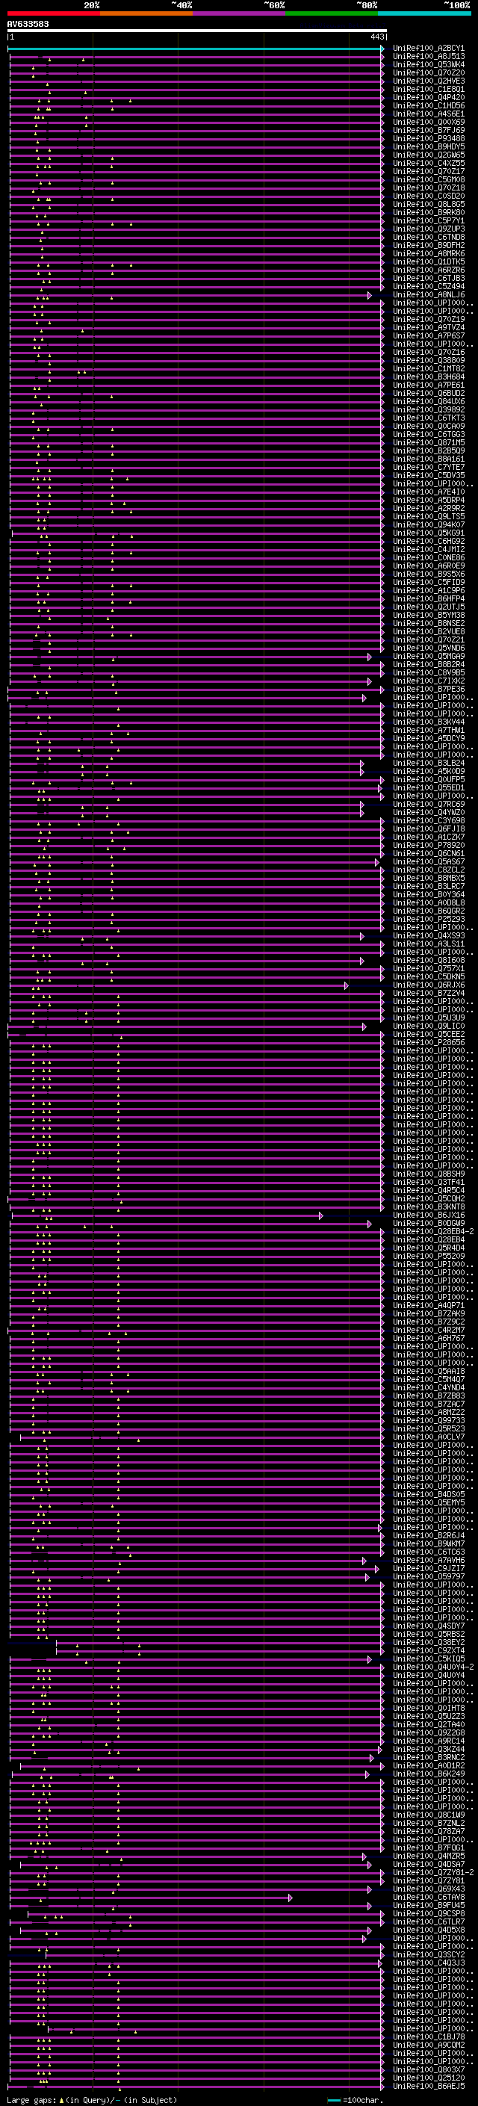The width and height of the screenshot is (478, 2106).
Task: Click the UniRef100_C4JMI2 hit
Action: point(429,549)
